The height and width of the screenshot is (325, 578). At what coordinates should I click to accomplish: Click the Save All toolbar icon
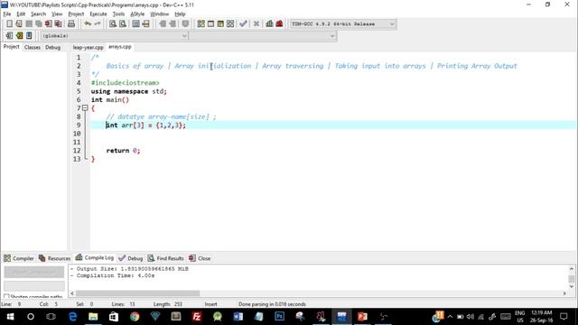(x=38, y=24)
